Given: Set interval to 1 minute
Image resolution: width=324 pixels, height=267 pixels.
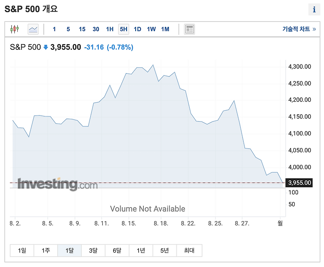Looking at the screenshot, I should coord(54,29).
